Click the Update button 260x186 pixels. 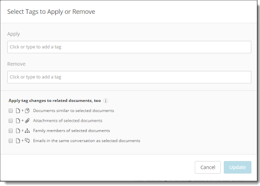(x=238, y=167)
